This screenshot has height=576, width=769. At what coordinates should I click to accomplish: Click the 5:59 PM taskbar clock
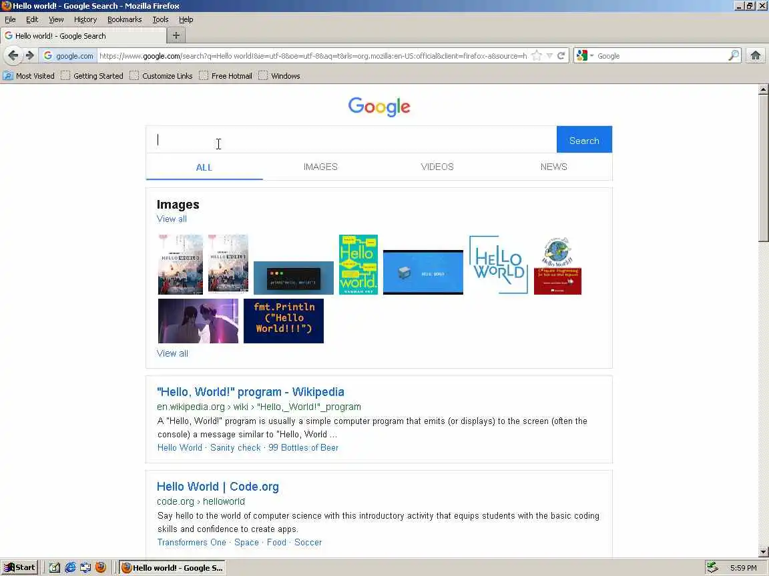click(x=743, y=568)
